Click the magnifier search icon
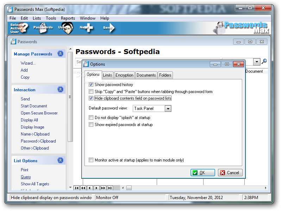Image resolution: width=281 pixels, height=211 pixels. click(x=264, y=62)
